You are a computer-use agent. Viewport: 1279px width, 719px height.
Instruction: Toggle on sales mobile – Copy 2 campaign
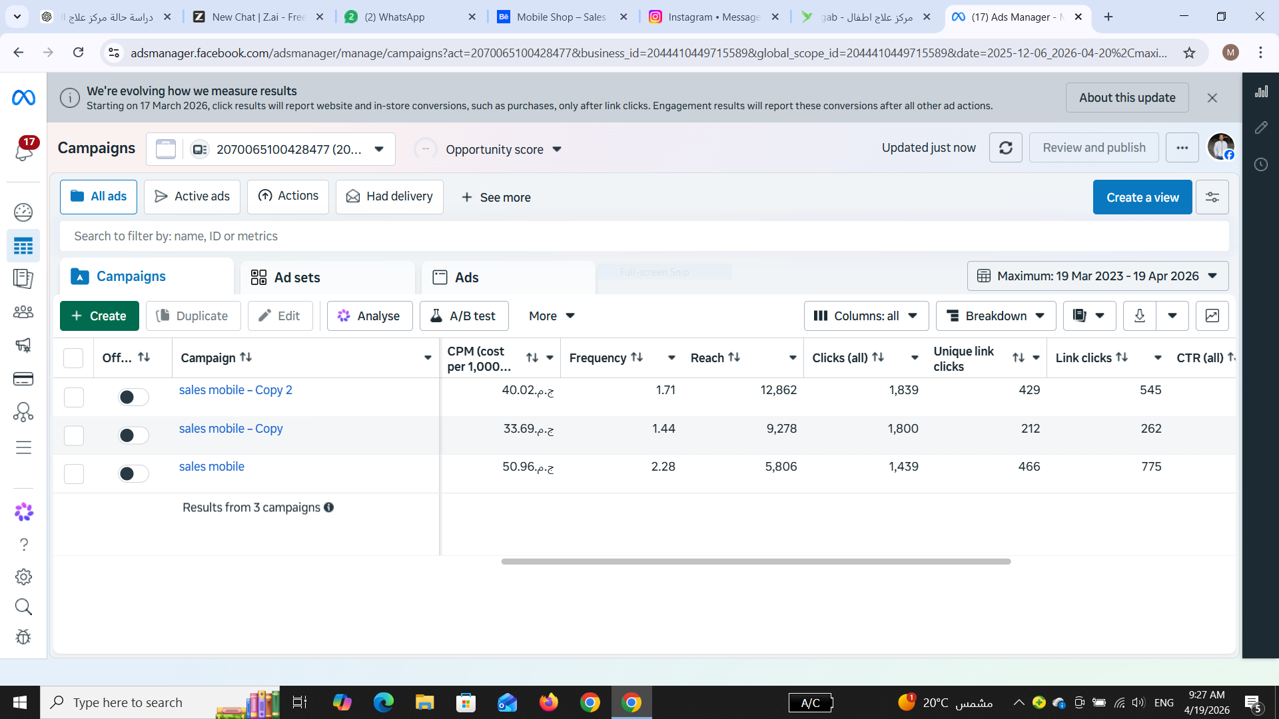click(x=133, y=397)
